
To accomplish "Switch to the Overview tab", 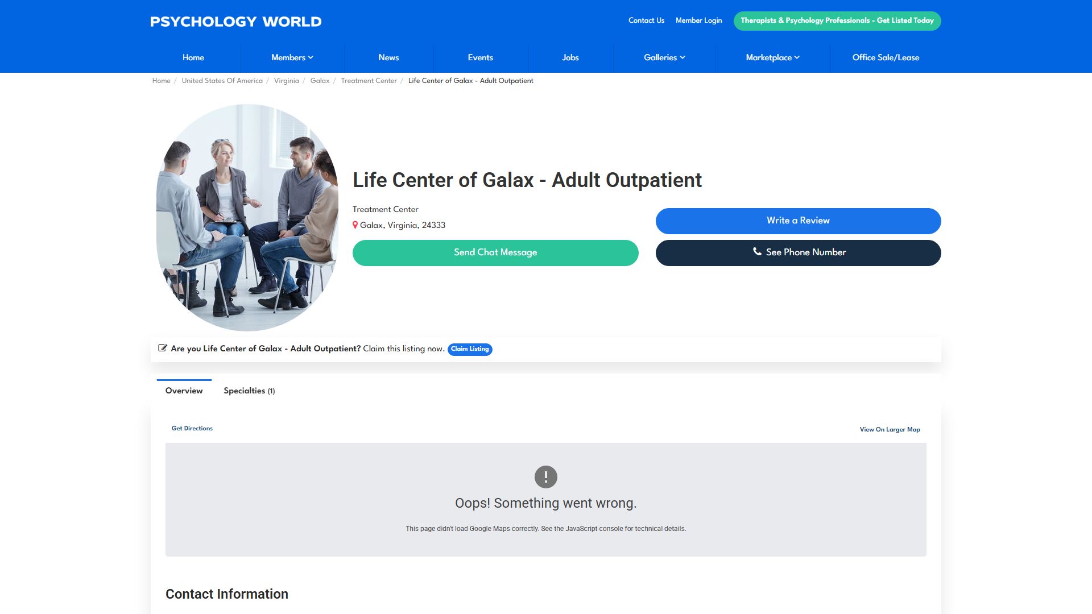I will click(184, 391).
